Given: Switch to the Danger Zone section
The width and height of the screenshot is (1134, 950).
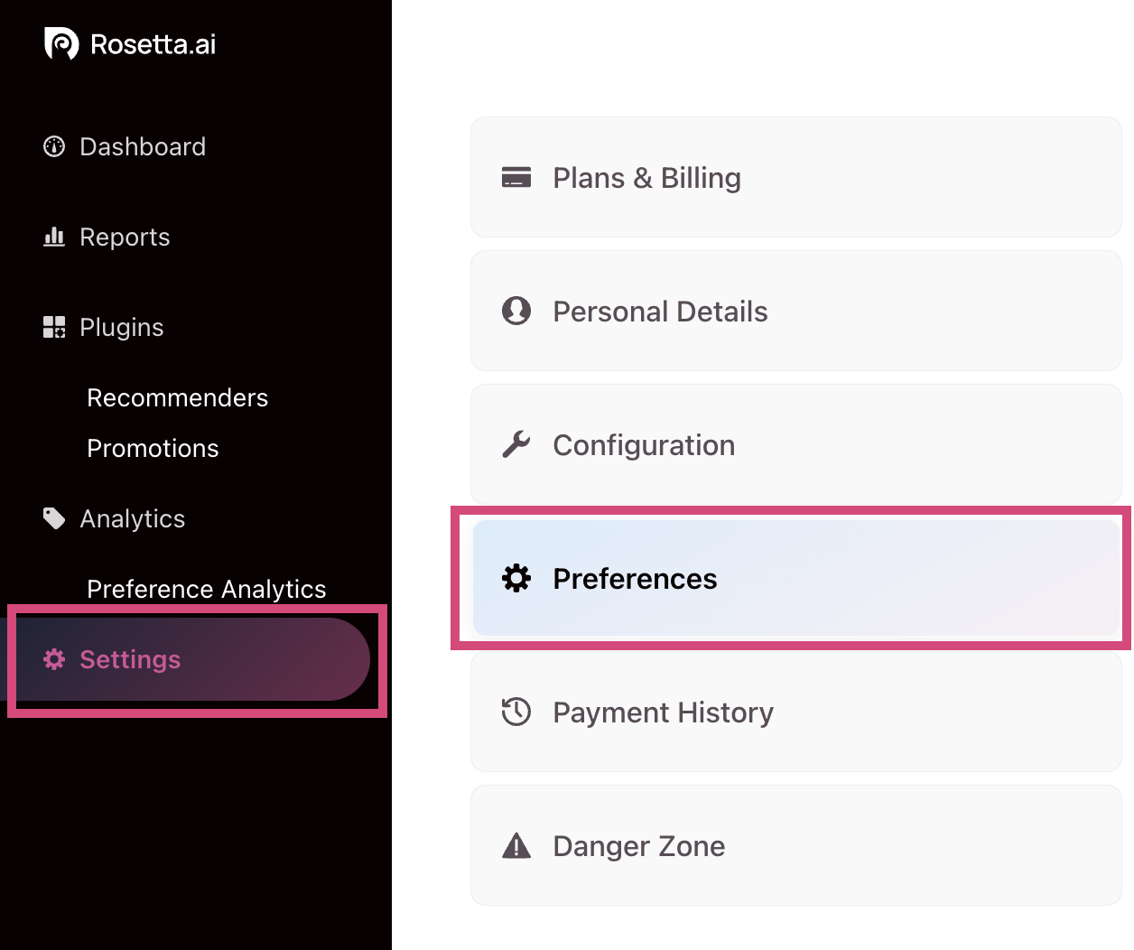Looking at the screenshot, I should [795, 845].
